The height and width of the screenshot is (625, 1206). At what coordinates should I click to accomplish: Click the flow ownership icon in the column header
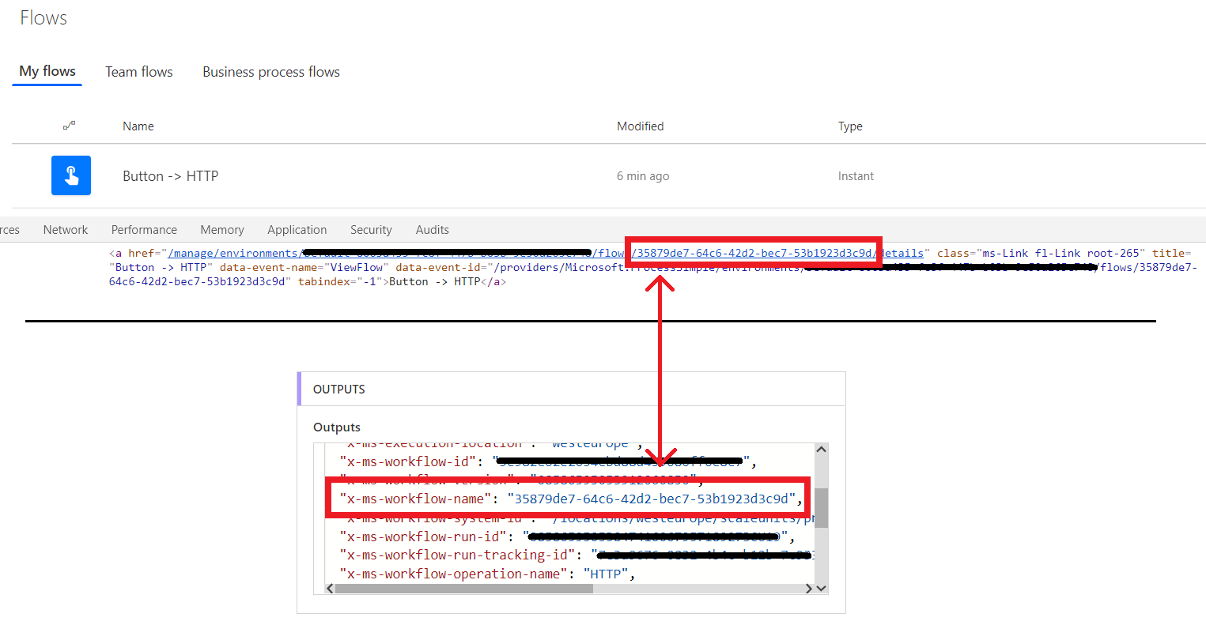tap(70, 126)
